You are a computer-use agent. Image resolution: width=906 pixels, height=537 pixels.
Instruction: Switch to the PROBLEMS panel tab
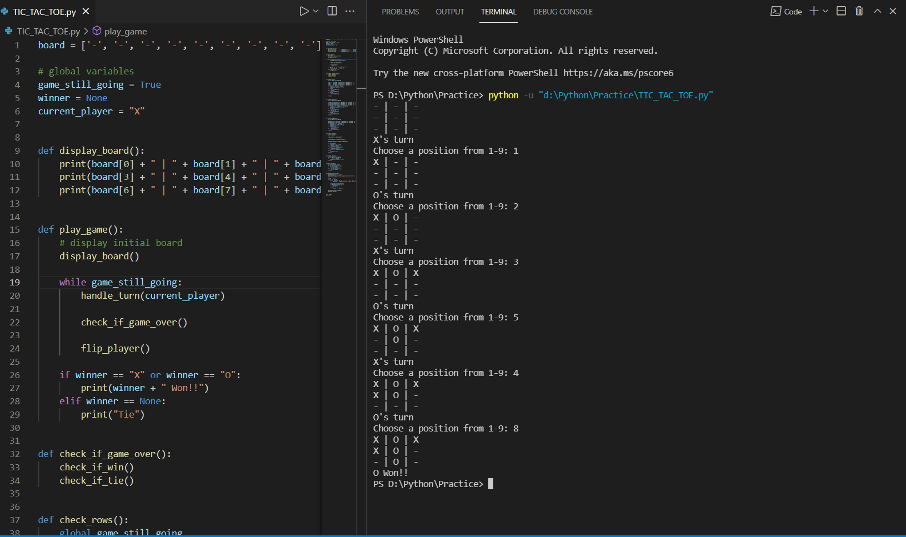400,12
